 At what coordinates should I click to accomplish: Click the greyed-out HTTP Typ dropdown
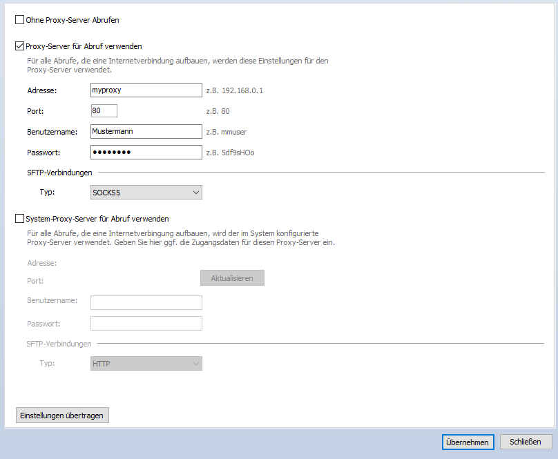(x=146, y=363)
